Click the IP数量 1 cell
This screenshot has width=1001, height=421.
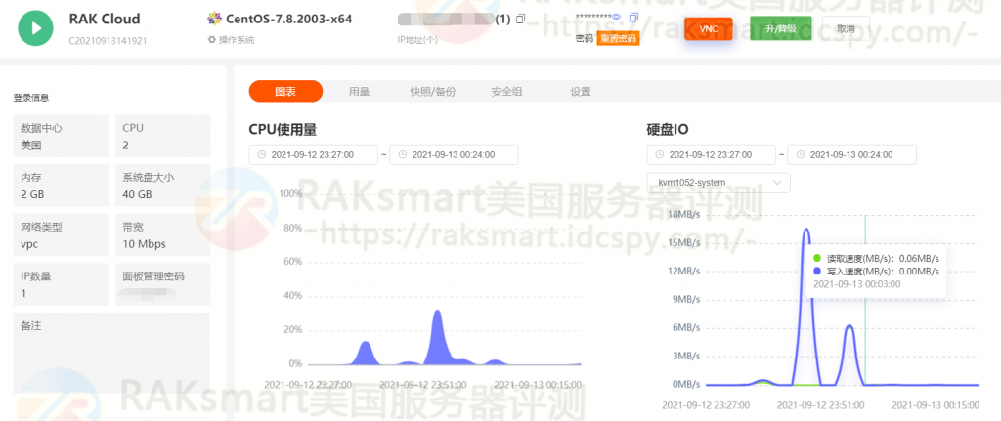pos(61,284)
